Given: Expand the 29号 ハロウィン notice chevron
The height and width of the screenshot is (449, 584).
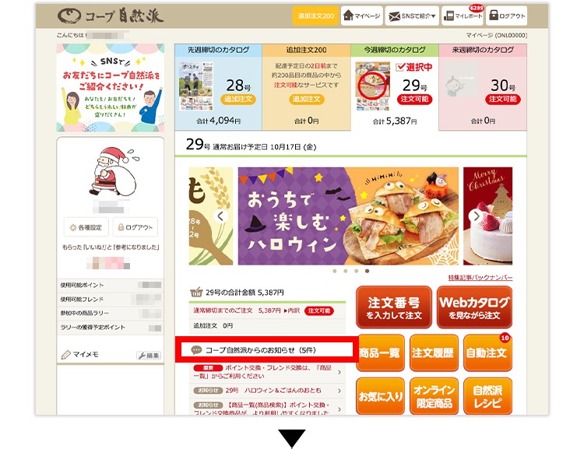Looking at the screenshot, I should (339, 391).
